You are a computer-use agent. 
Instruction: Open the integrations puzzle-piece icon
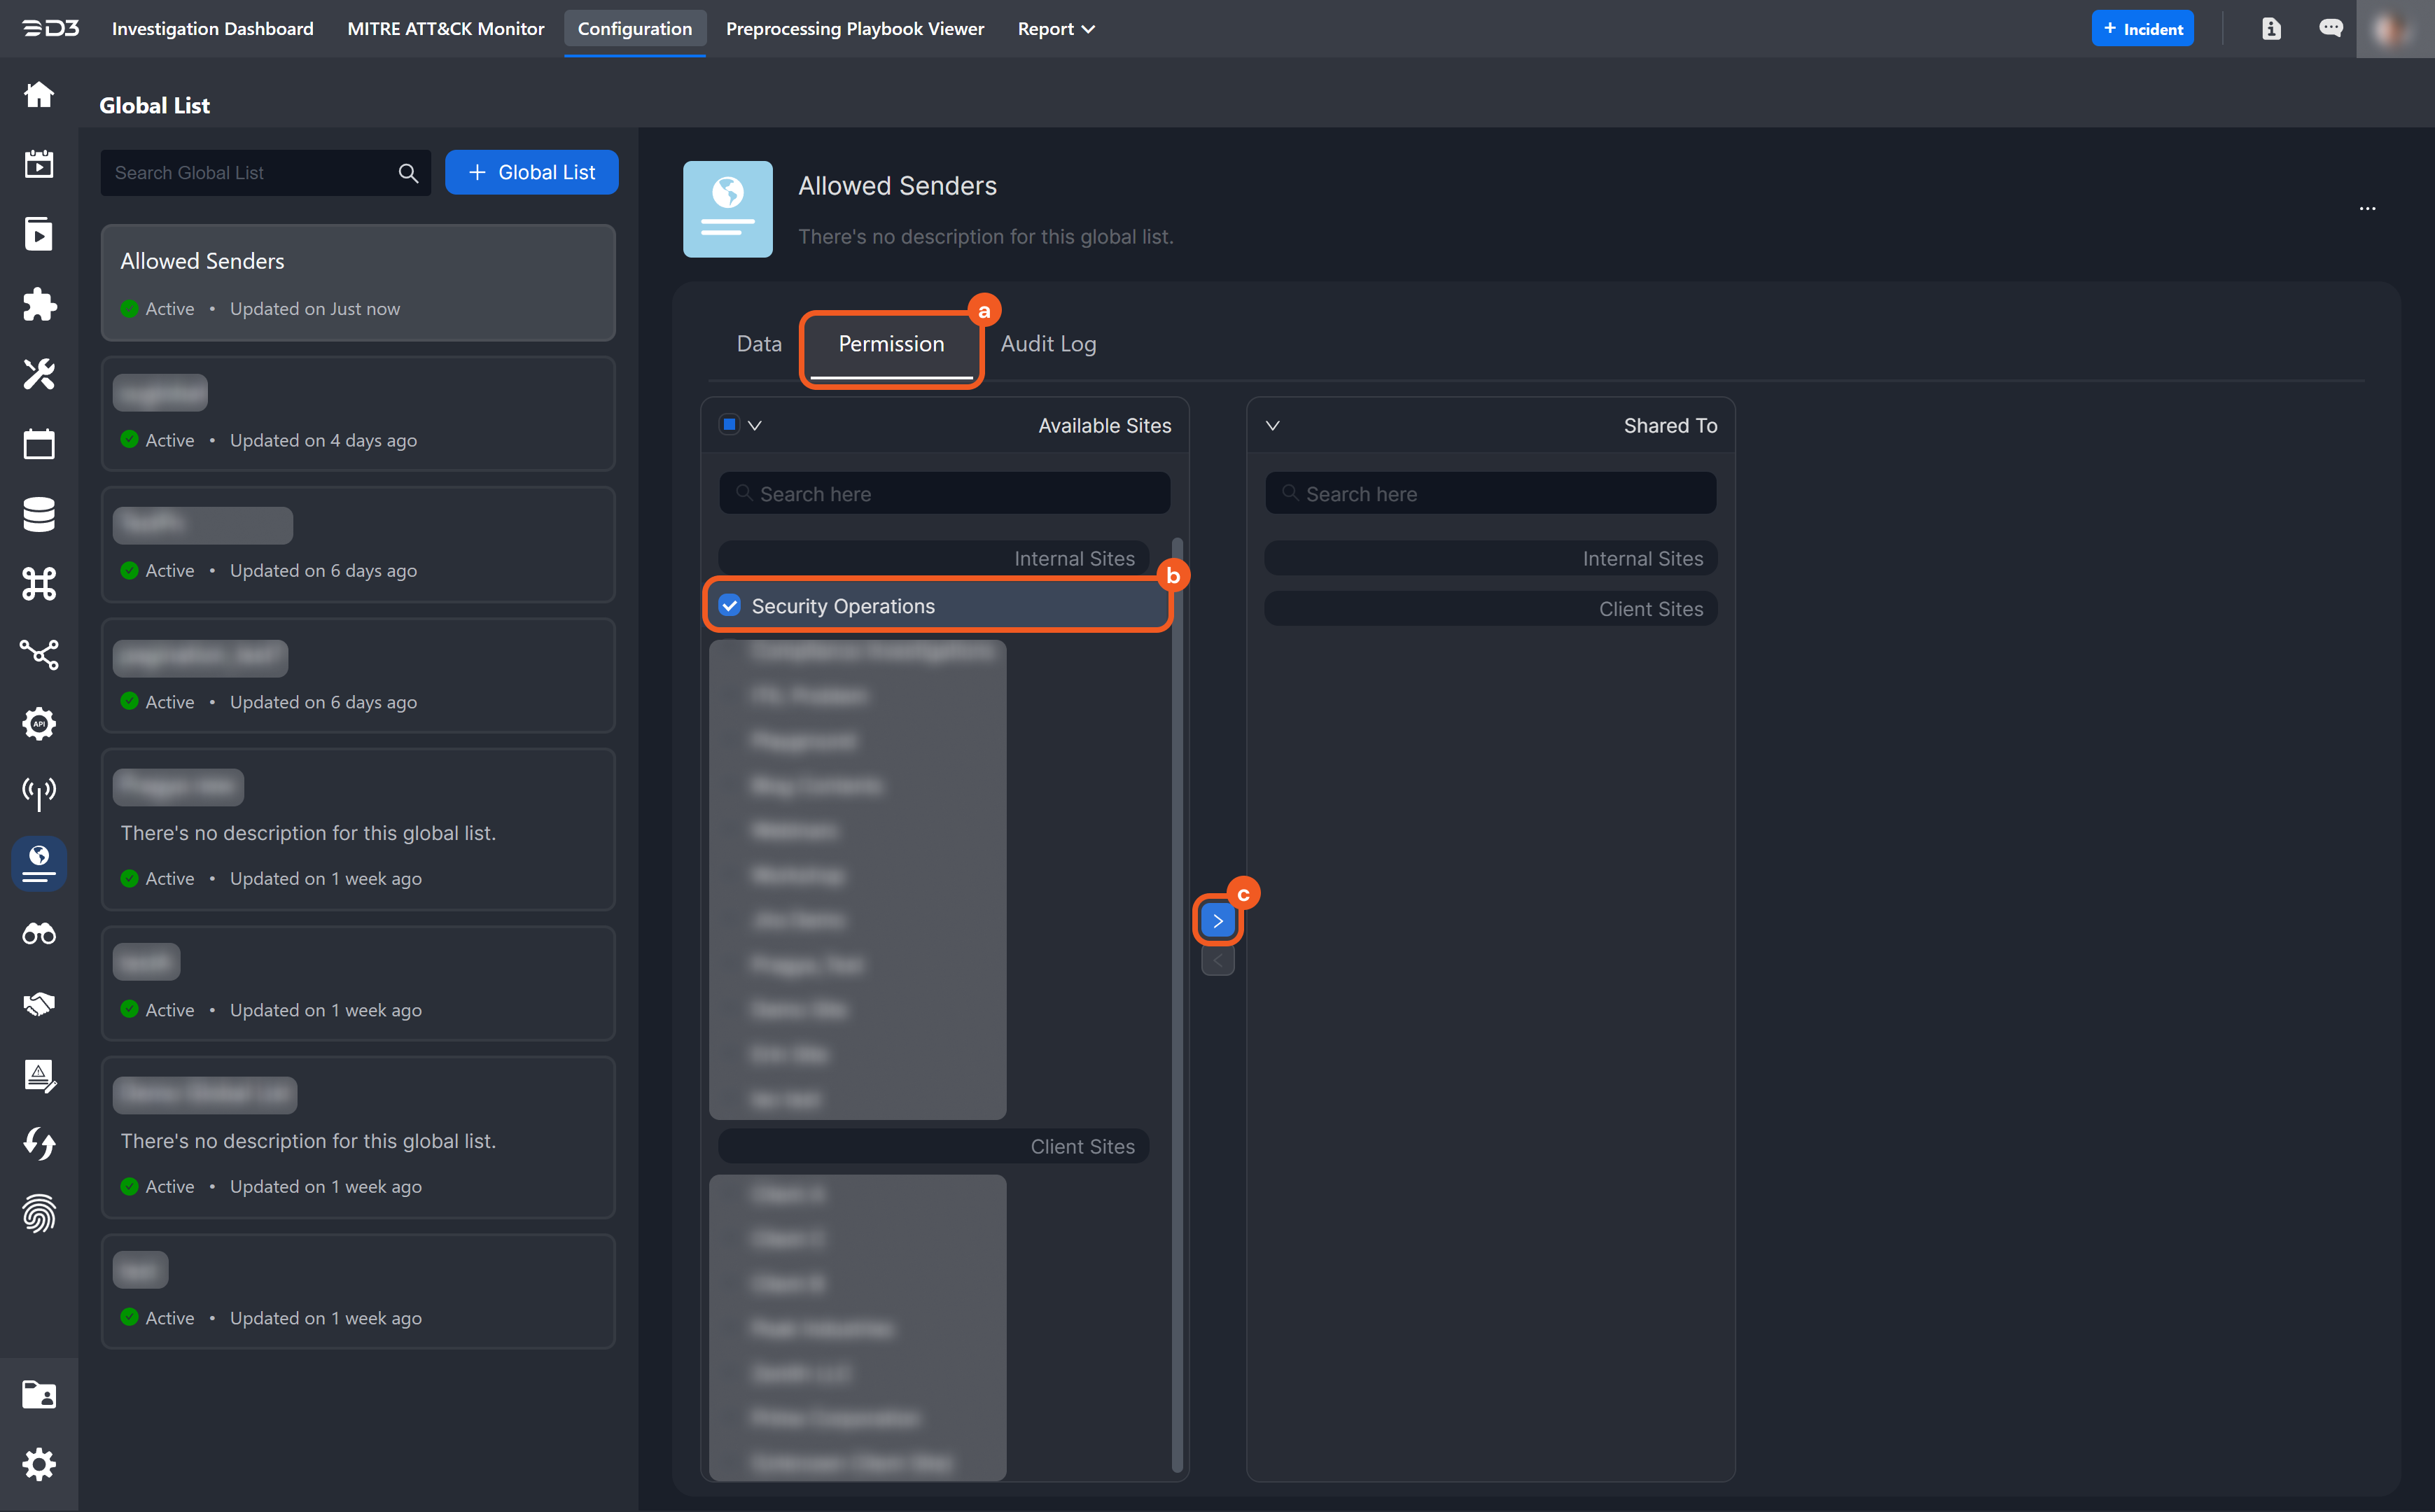39,304
